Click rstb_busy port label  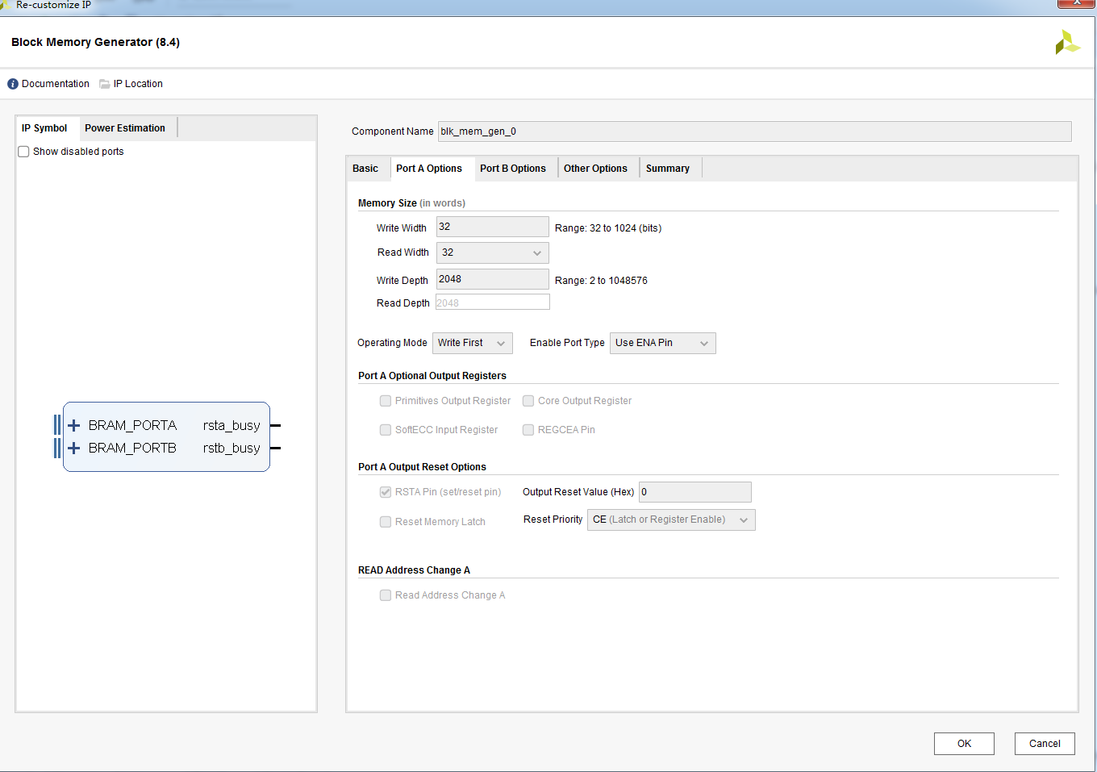(231, 448)
